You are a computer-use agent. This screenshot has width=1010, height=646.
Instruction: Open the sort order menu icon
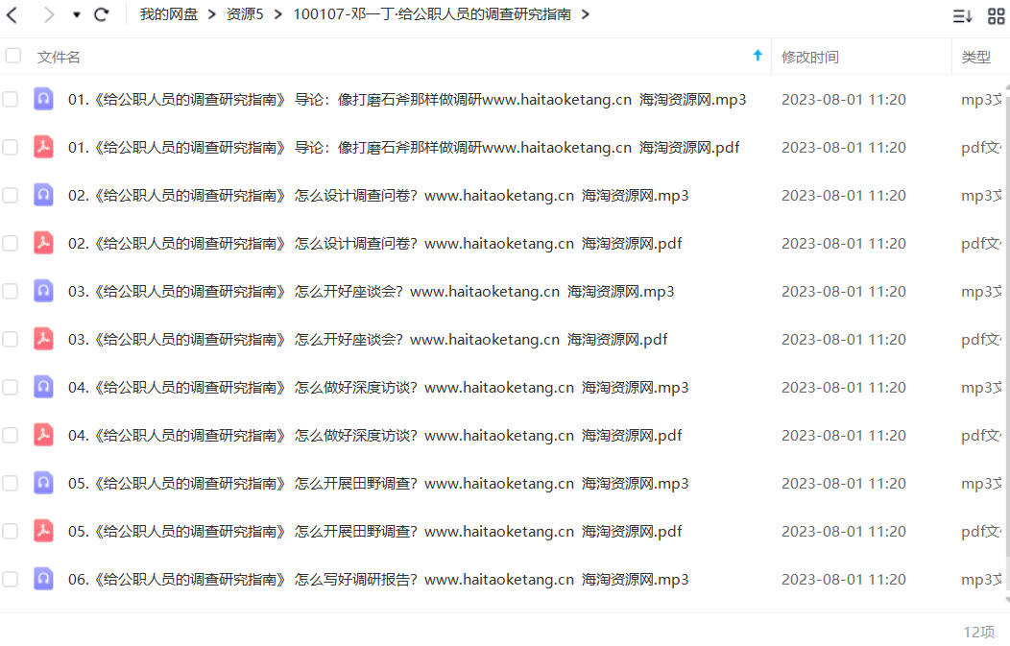(x=962, y=16)
